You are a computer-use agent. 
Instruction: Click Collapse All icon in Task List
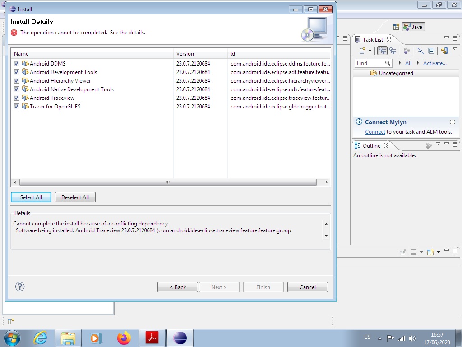[x=431, y=51]
